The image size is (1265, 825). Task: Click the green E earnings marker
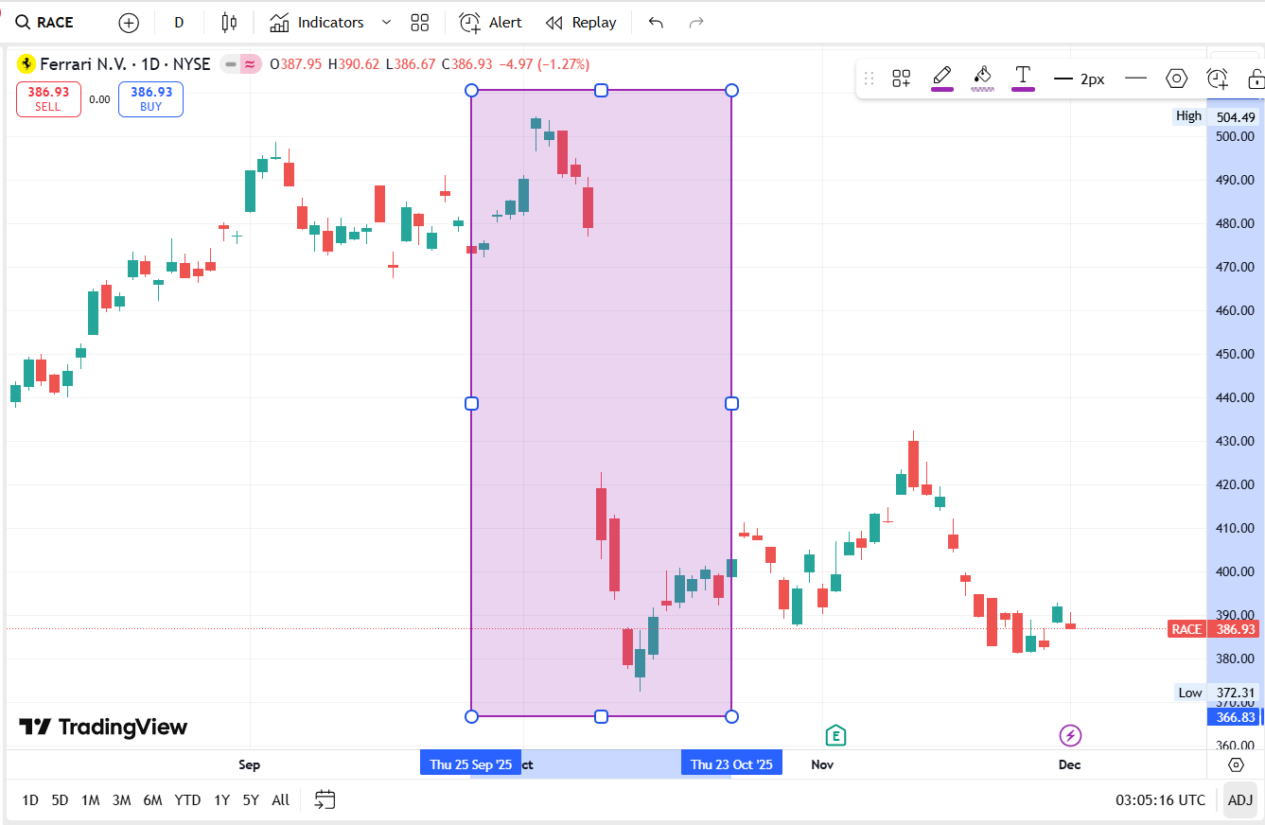835,735
